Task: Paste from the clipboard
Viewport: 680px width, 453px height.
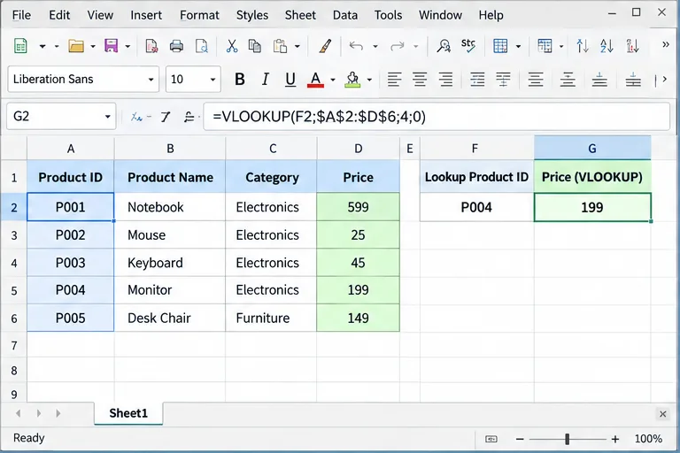Action: (x=280, y=45)
